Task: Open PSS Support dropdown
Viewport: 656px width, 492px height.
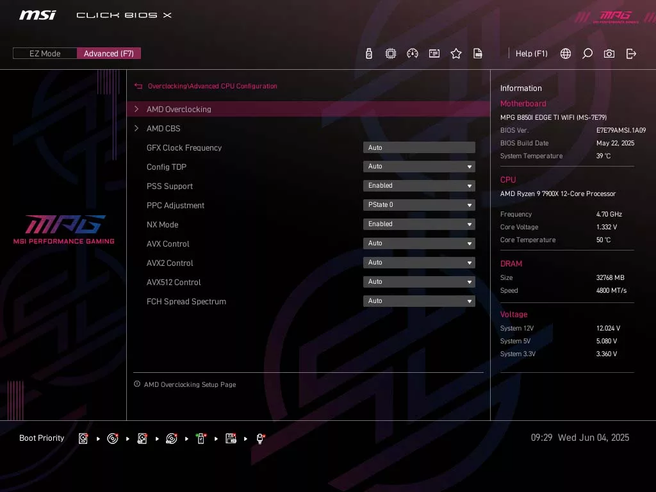Action: coord(419,186)
